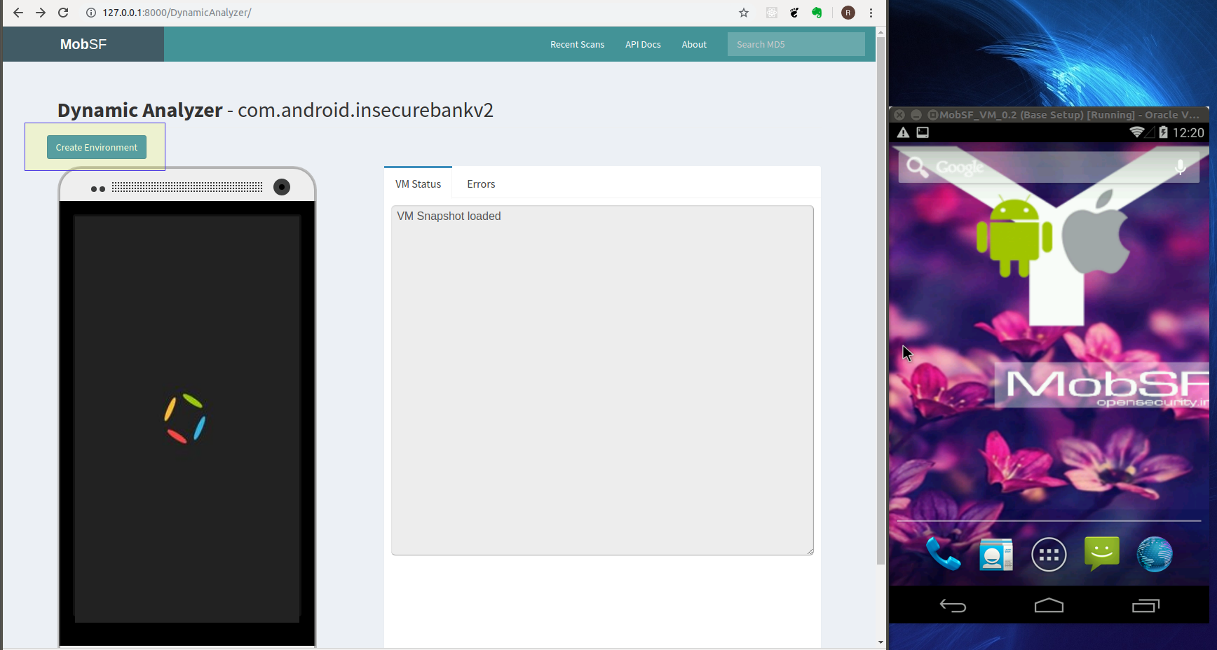1217x650 pixels.
Task: Click the browser back arrow
Action: click(18, 13)
